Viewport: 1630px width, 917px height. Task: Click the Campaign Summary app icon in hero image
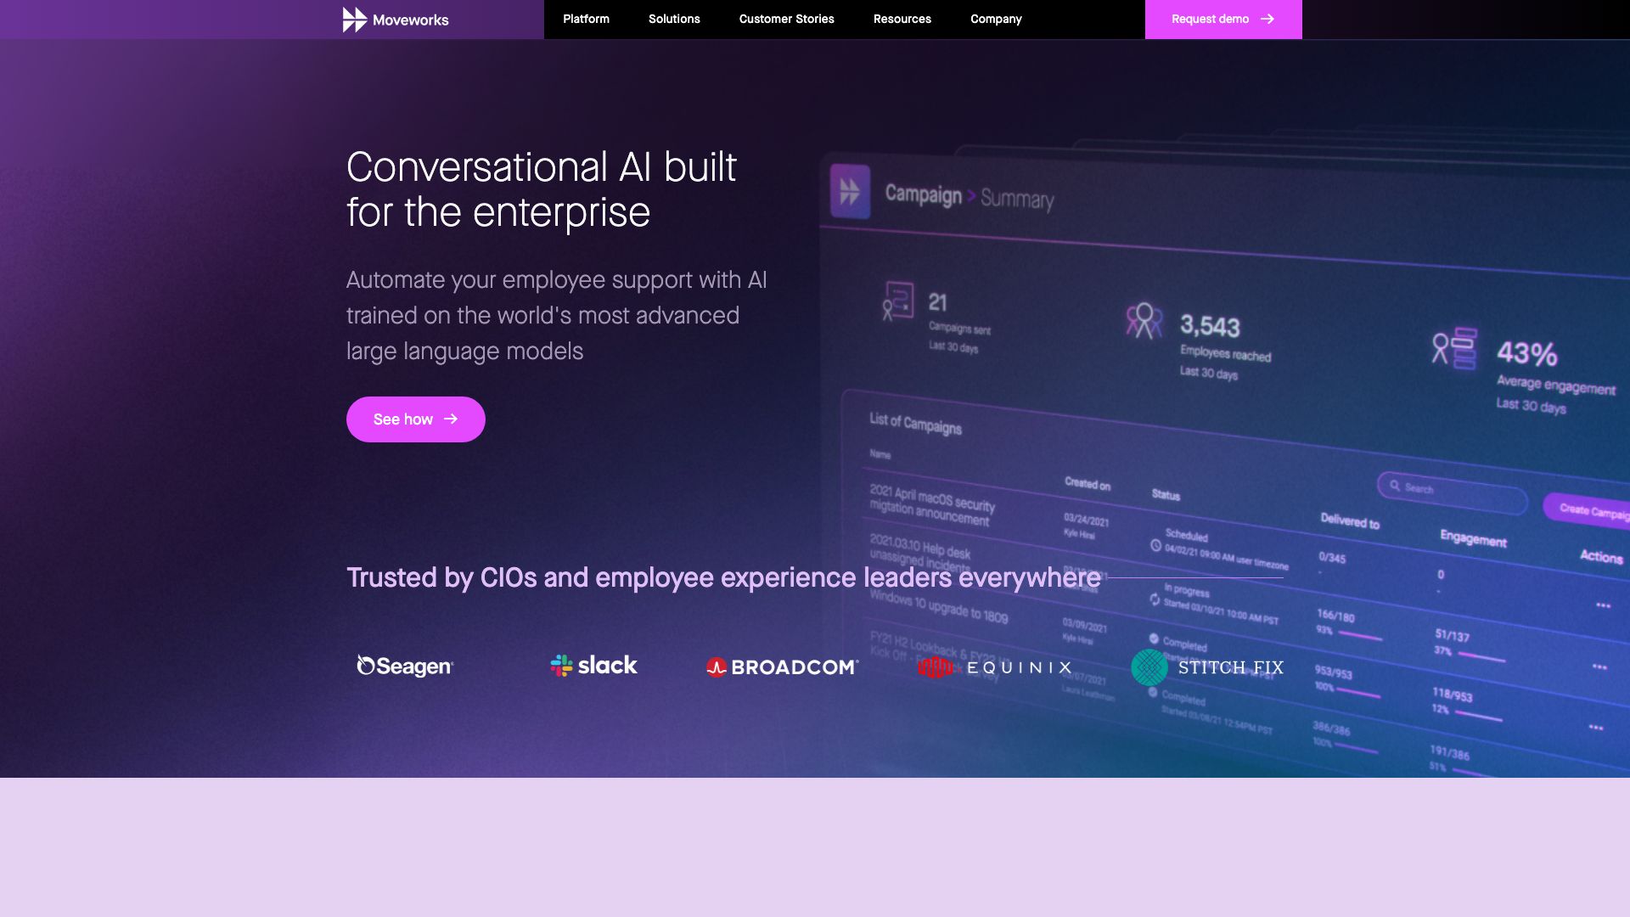850,191
